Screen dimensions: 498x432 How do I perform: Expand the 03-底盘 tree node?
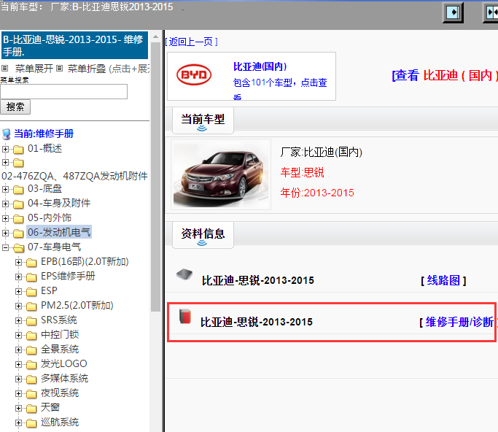click(x=5, y=189)
